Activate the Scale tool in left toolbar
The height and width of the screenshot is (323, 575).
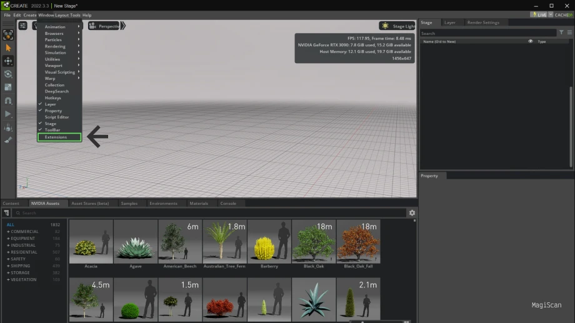coord(8,87)
